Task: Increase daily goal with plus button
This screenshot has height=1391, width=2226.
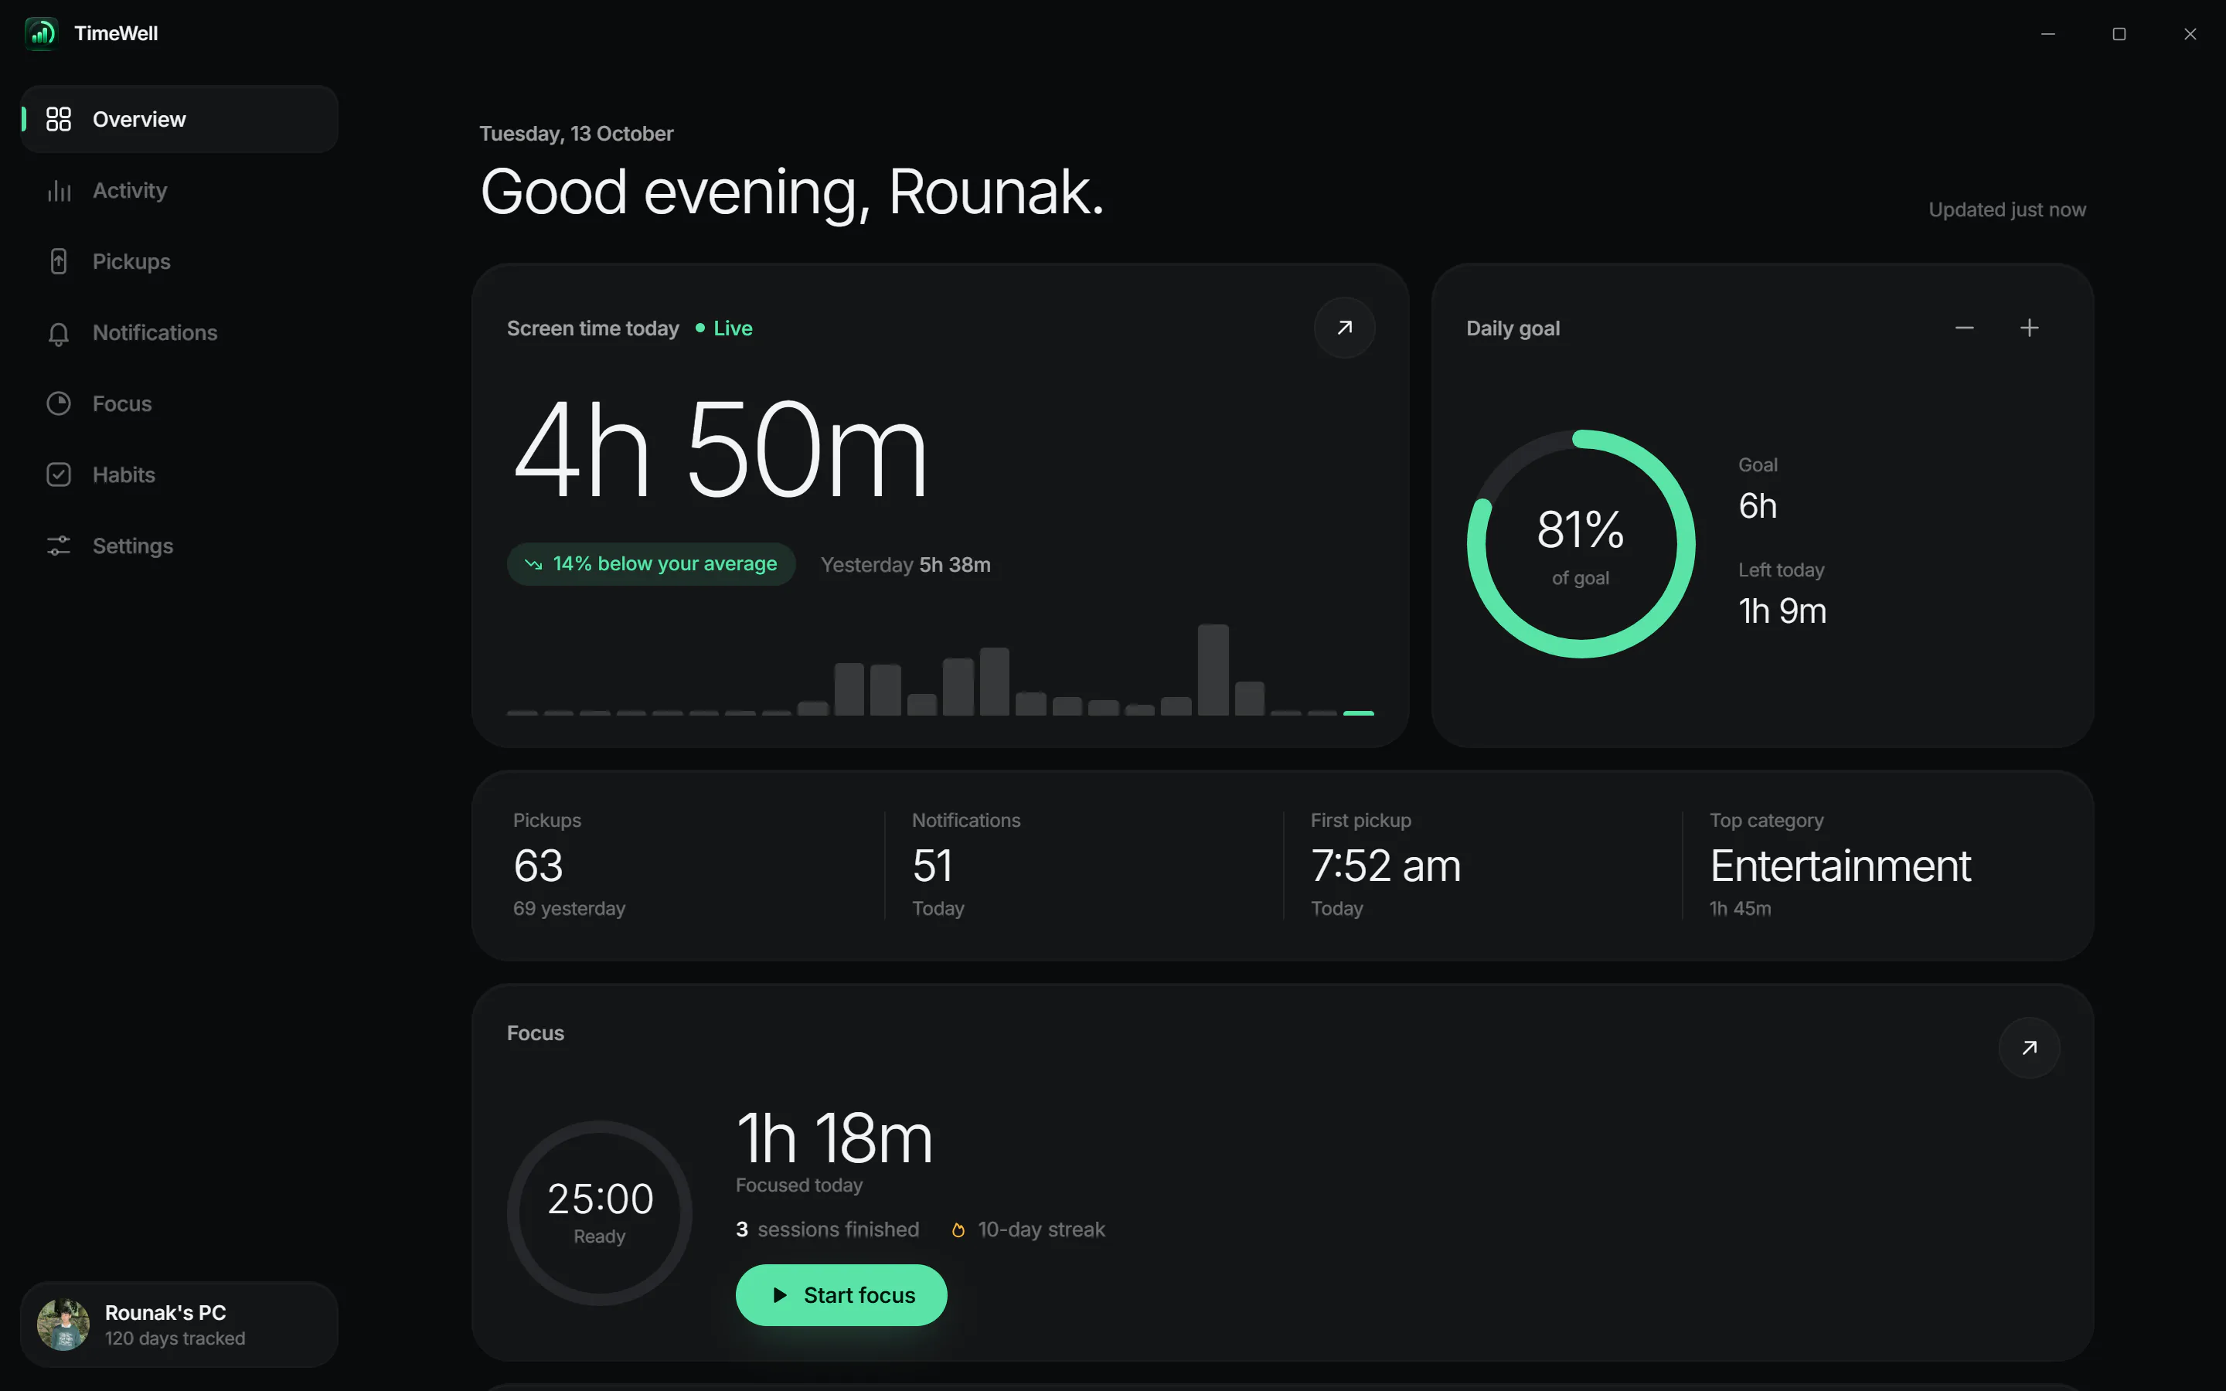Action: coord(2029,328)
